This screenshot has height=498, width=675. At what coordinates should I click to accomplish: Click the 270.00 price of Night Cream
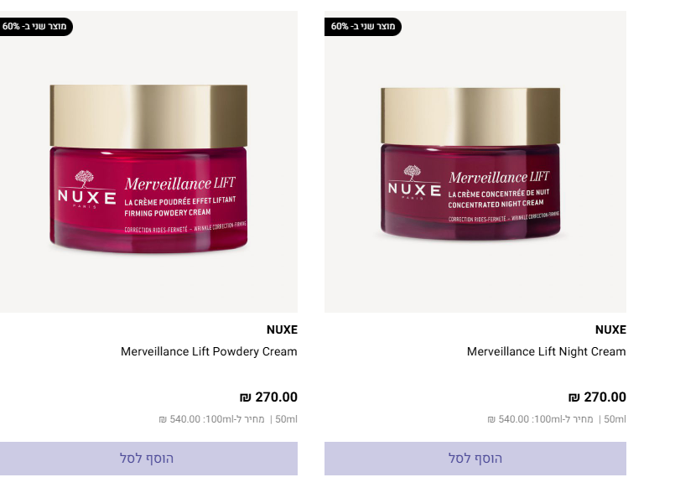point(597,397)
